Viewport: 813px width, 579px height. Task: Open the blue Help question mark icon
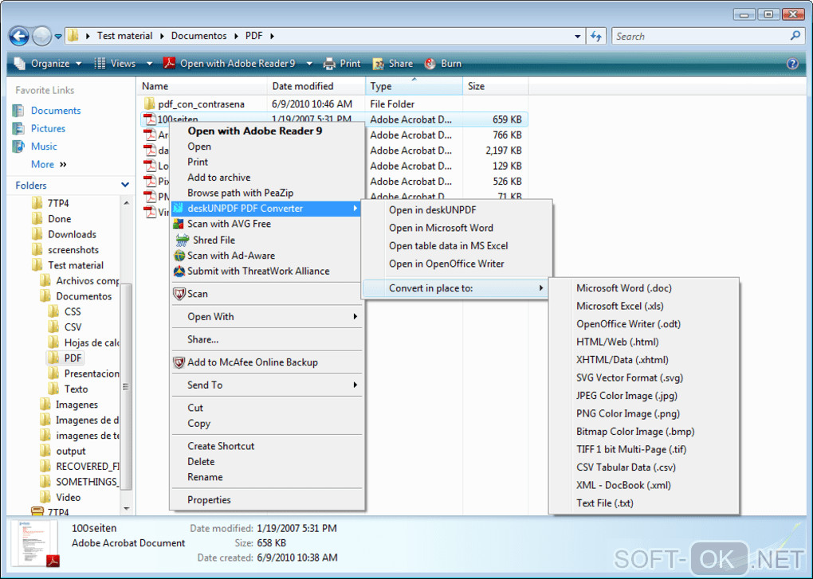tap(792, 64)
